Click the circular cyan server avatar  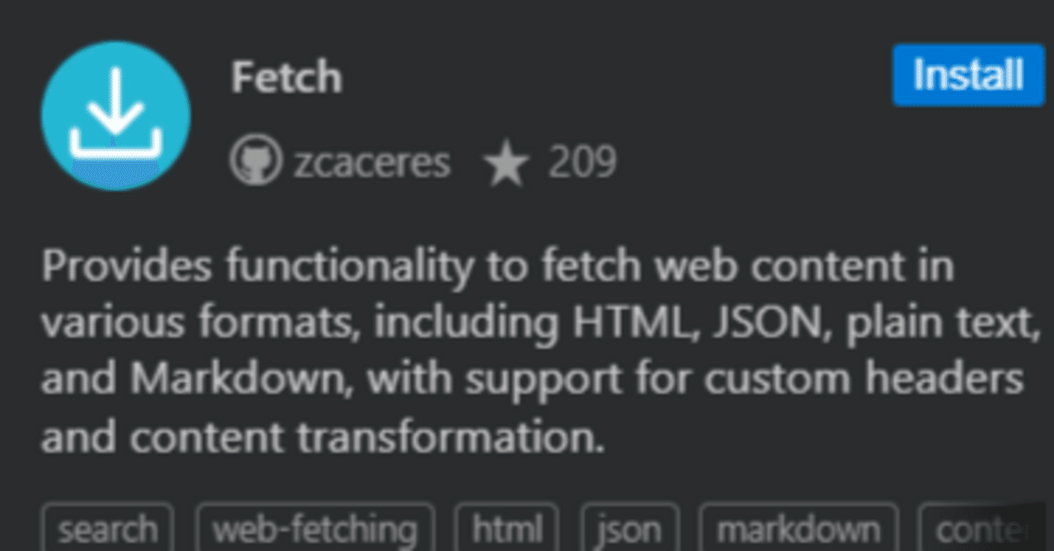(x=115, y=115)
